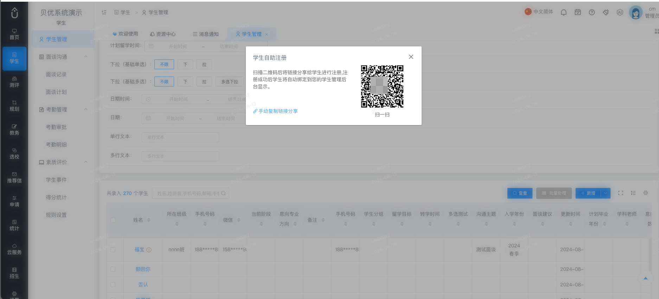Screen dimensions: 659x299
Task: Open the calendar icon in header
Action: pyautogui.click(x=577, y=12)
